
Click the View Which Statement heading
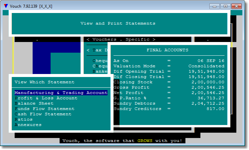tap(45, 82)
